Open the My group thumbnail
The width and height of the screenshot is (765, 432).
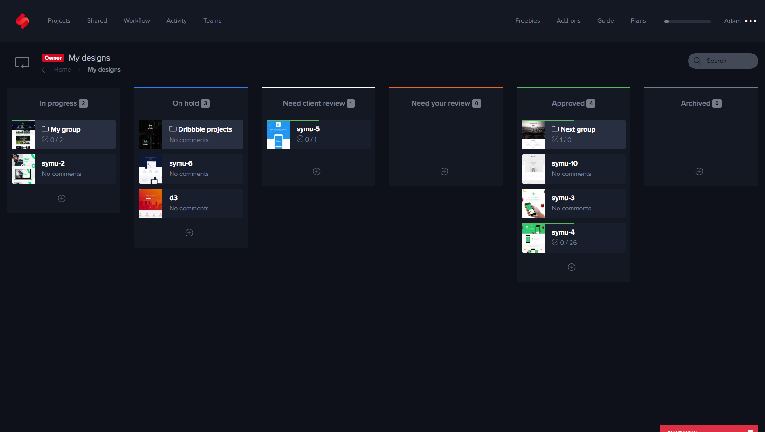(x=23, y=135)
